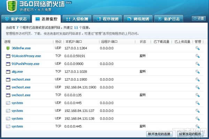Screen dimensions: 209x139
Task: Click the 监听 status of 91AssistProxy.exe
Action: pyautogui.click(x=142, y=56)
